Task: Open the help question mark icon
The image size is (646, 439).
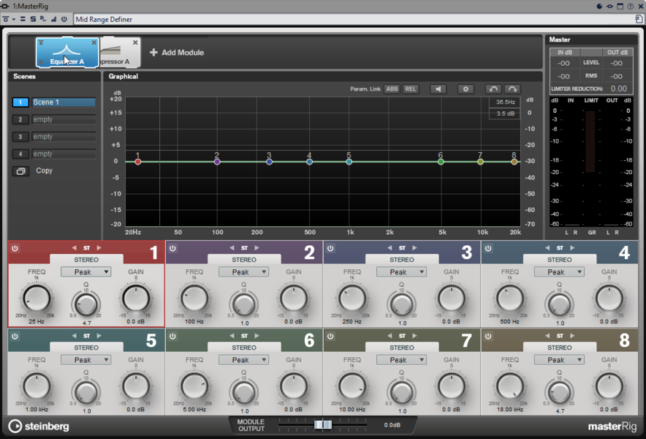Action: [x=631, y=6]
